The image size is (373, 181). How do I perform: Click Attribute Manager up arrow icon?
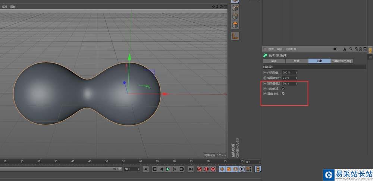345,49
